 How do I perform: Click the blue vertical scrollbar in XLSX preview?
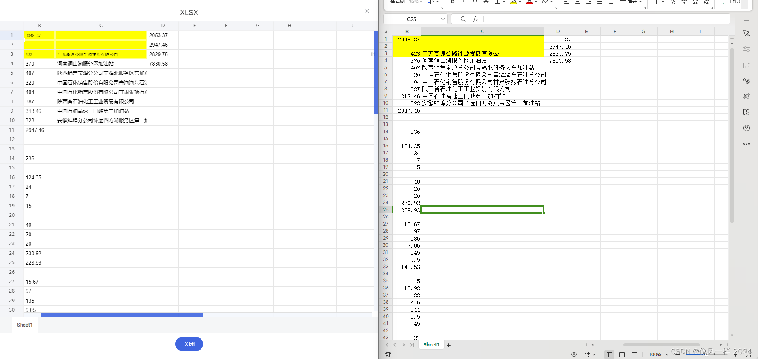click(376, 72)
